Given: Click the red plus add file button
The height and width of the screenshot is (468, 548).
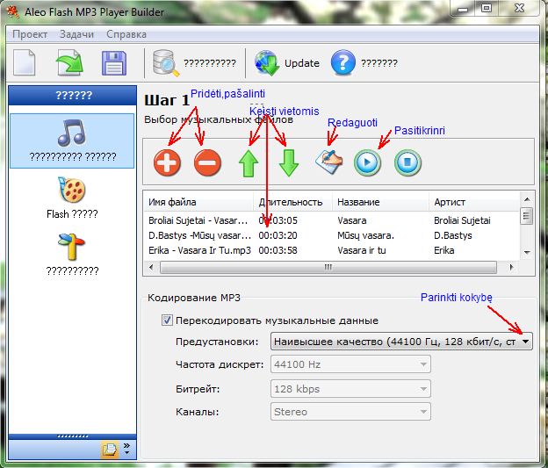Looking at the screenshot, I should tap(167, 162).
